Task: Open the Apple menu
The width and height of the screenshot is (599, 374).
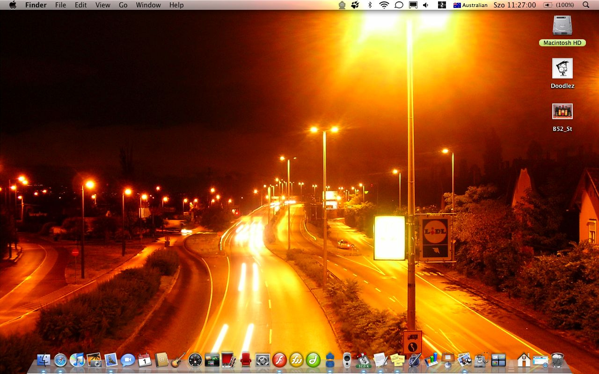Action: coord(13,5)
